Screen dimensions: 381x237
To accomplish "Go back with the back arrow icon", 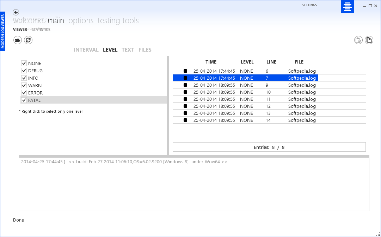I will [x=16, y=12].
